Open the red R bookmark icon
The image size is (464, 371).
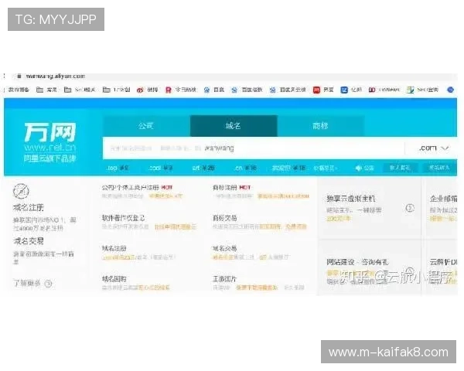click(x=169, y=90)
